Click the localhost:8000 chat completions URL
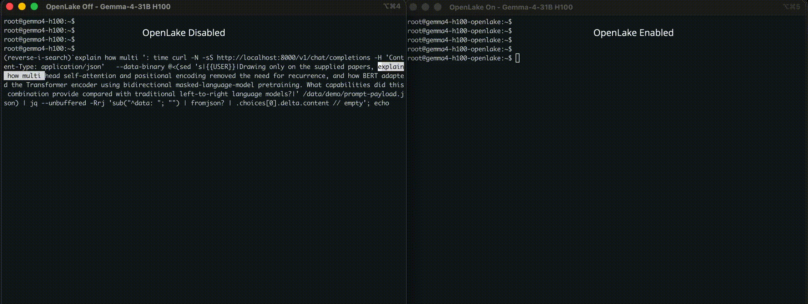 [293, 57]
